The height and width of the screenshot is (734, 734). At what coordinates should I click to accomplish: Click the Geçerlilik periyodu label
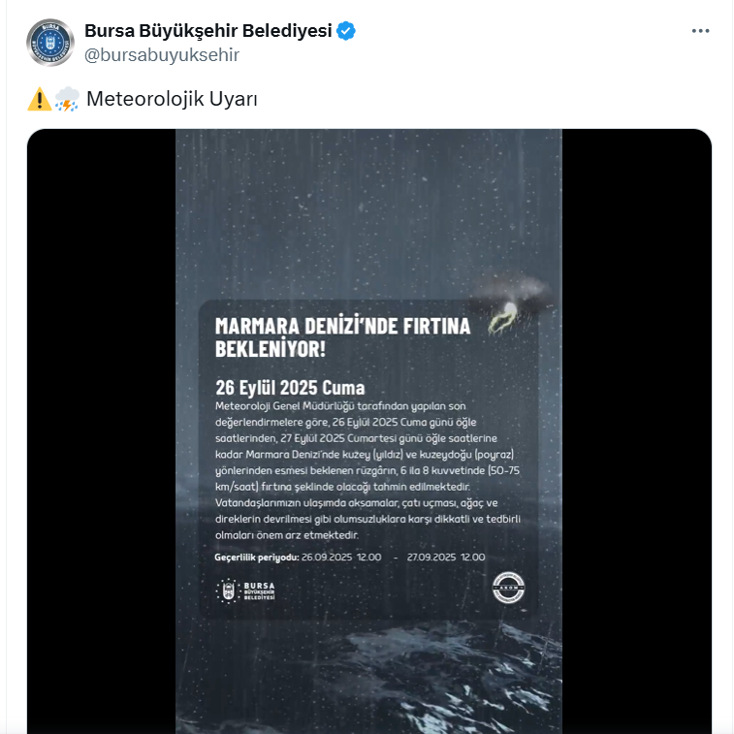(x=256, y=558)
